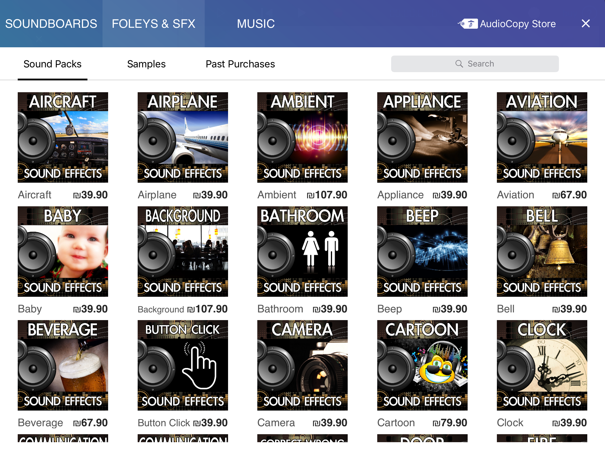Buy Bathroom pack for ₪39.90
Image resolution: width=605 pixels, height=454 pixels.
pyautogui.click(x=330, y=309)
